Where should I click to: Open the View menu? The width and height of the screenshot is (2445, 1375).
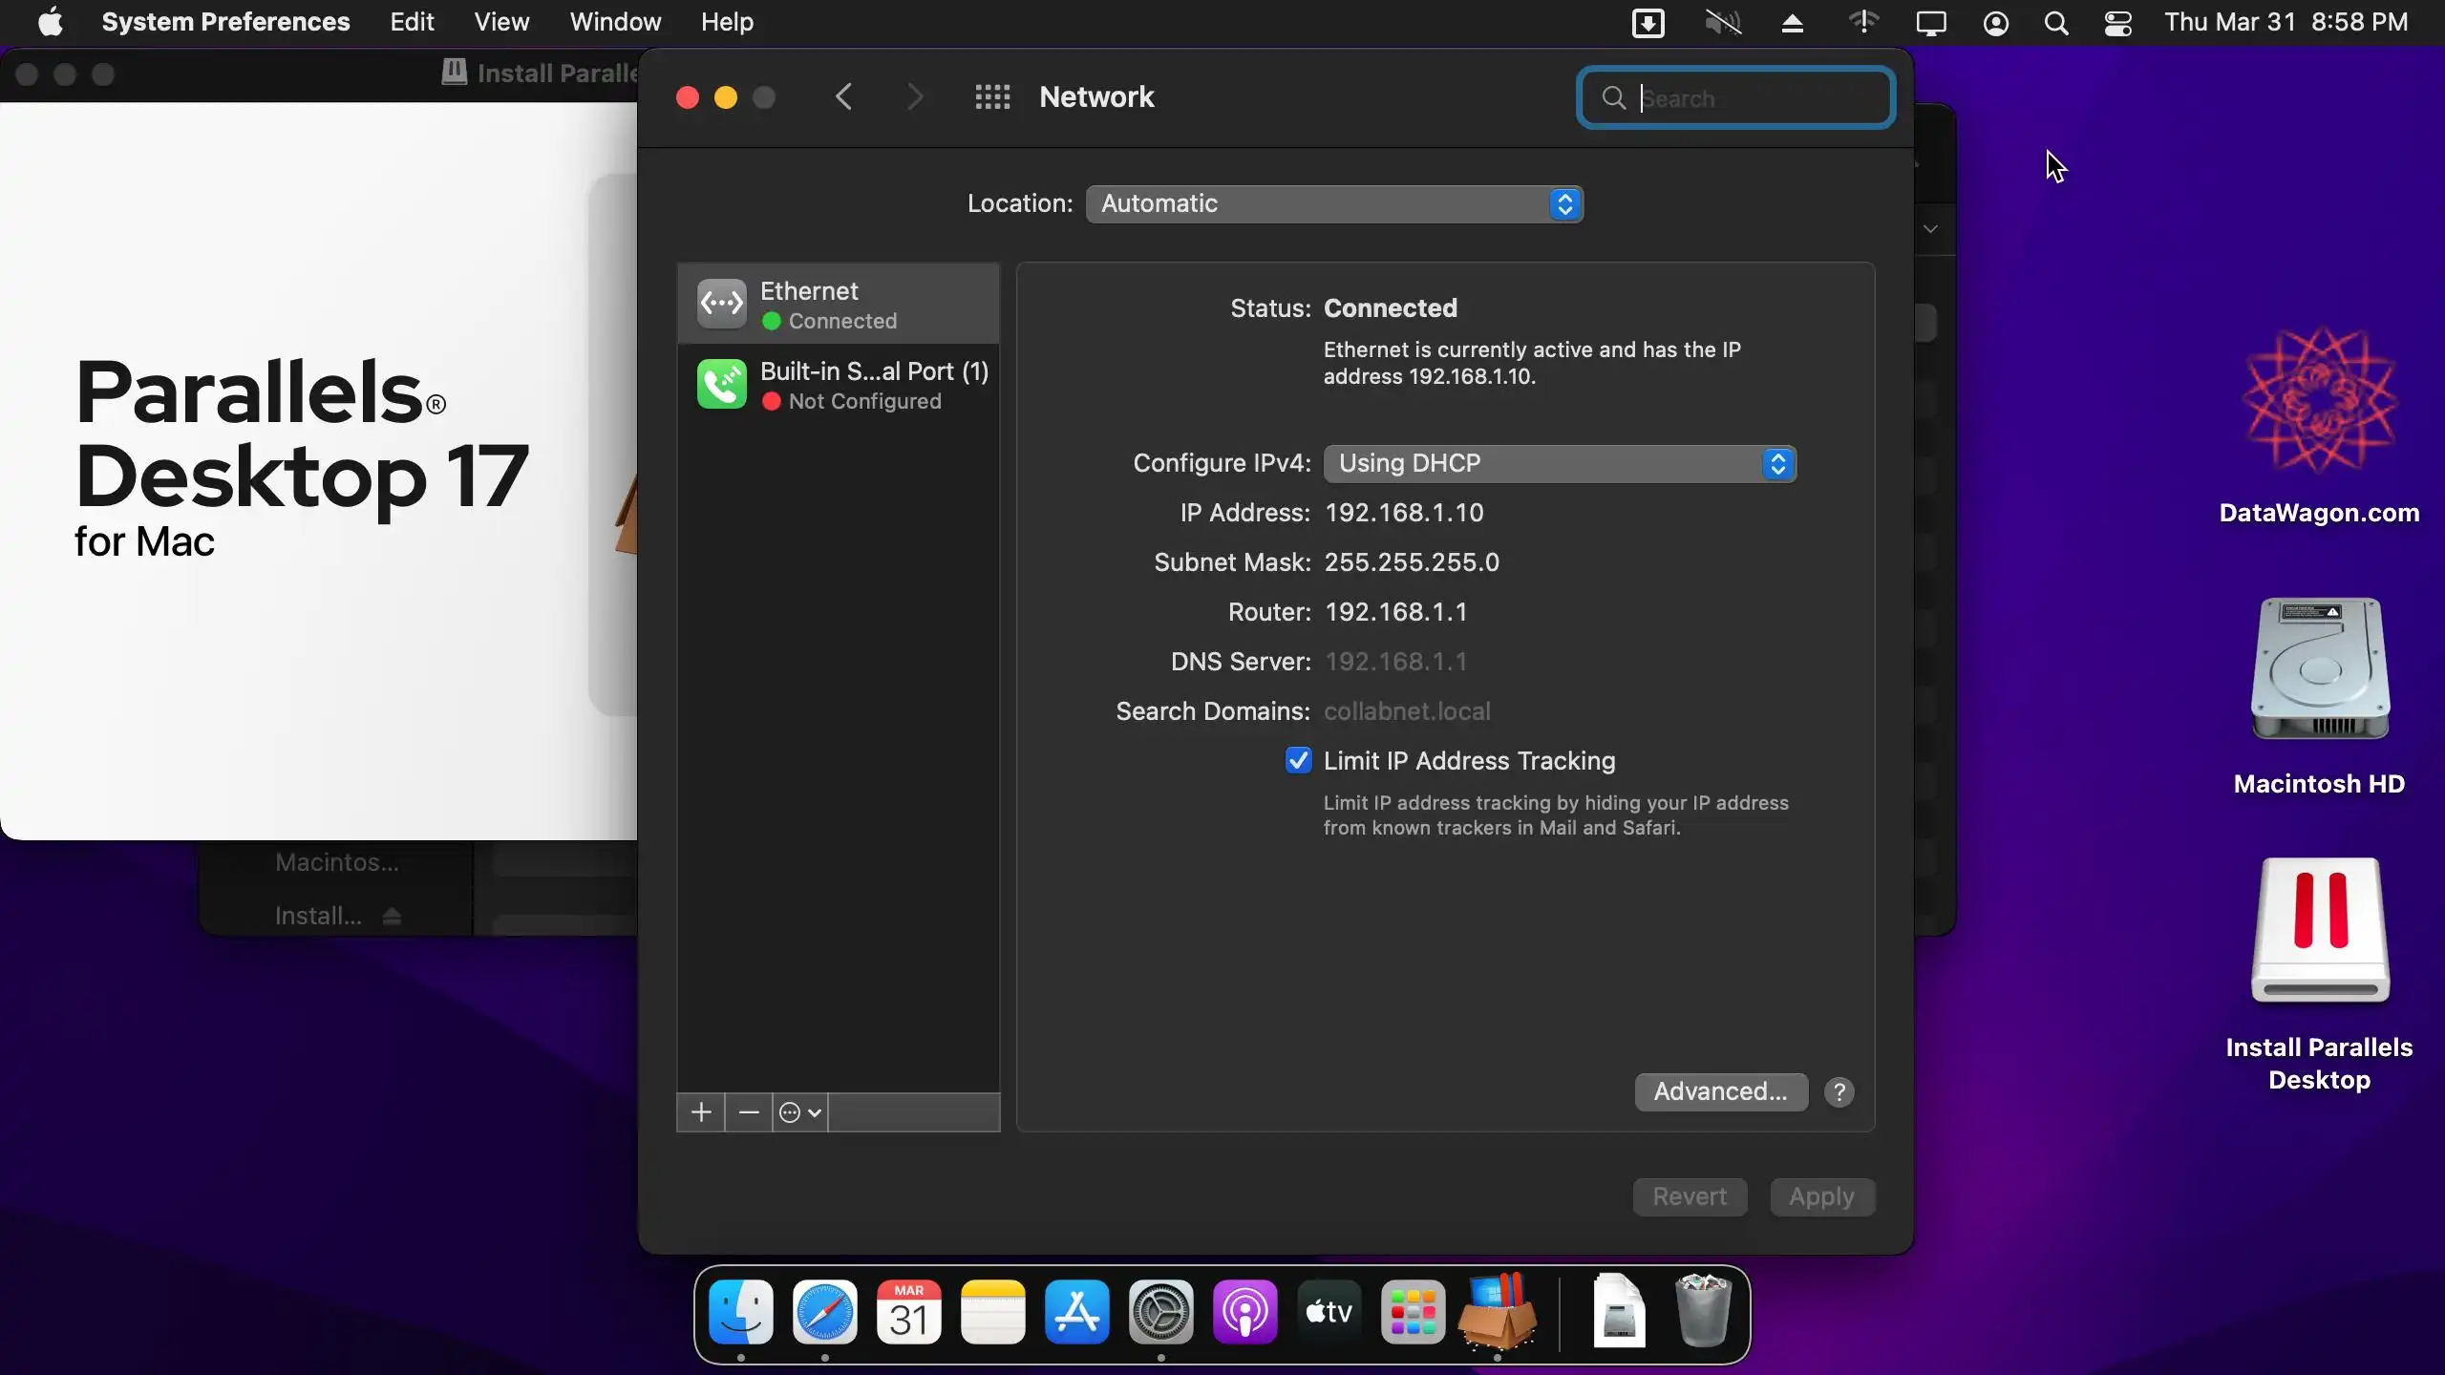(x=501, y=22)
